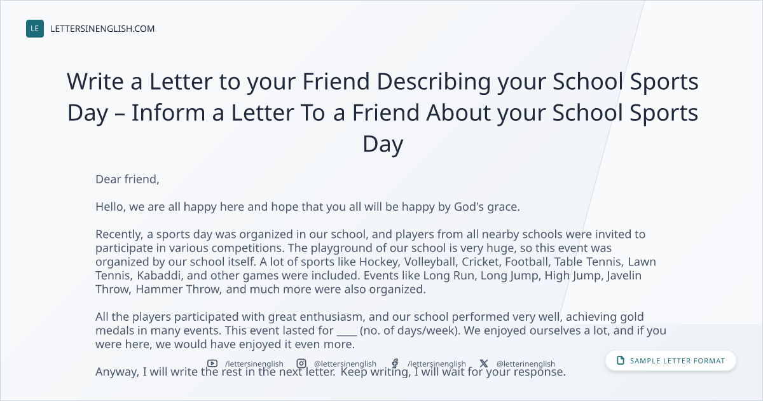Click the Sample Letter Format button
763x401 pixels.
671,360
